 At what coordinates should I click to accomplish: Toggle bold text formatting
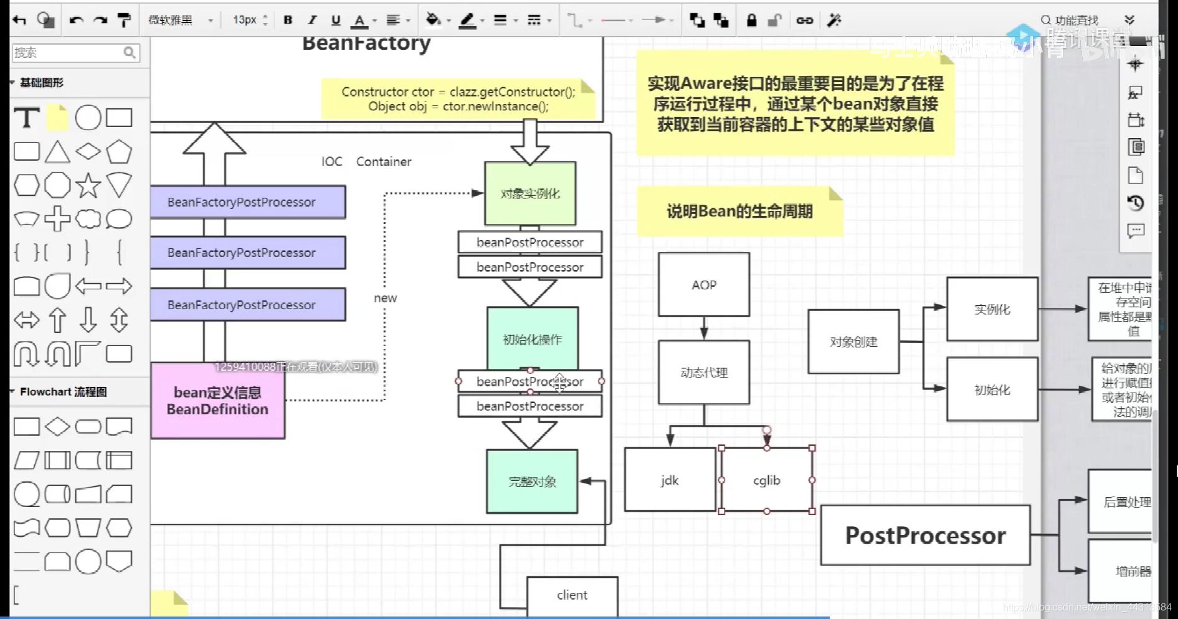click(x=288, y=20)
